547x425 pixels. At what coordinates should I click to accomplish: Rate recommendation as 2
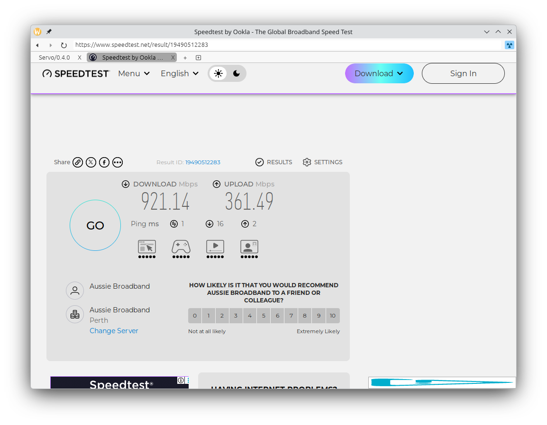222,316
